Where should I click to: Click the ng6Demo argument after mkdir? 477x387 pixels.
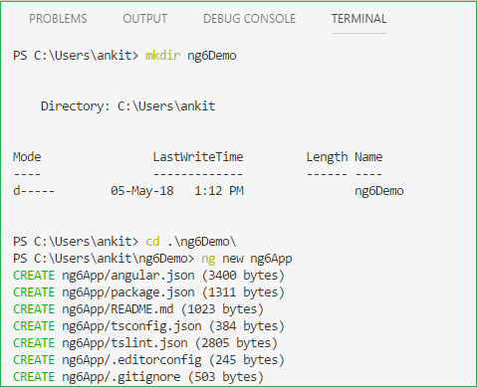(212, 56)
